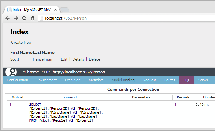Click the Glimpse logo icon
The image size is (215, 131).
pos(11,72)
